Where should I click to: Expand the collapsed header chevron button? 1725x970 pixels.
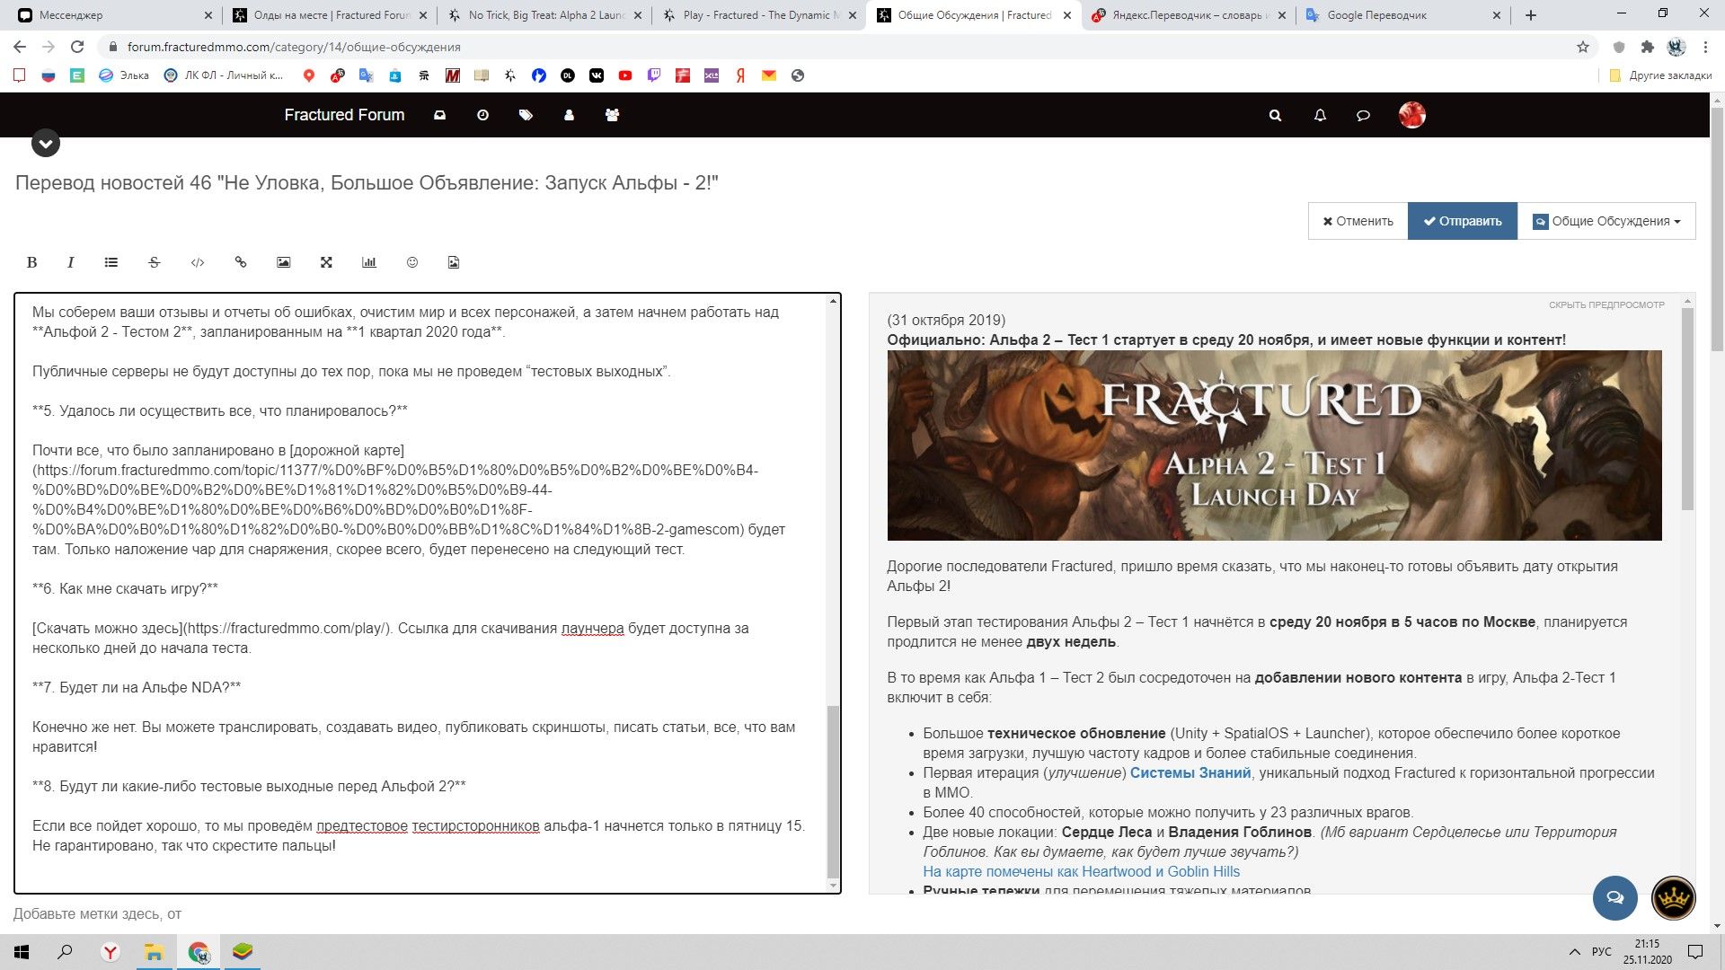click(46, 143)
